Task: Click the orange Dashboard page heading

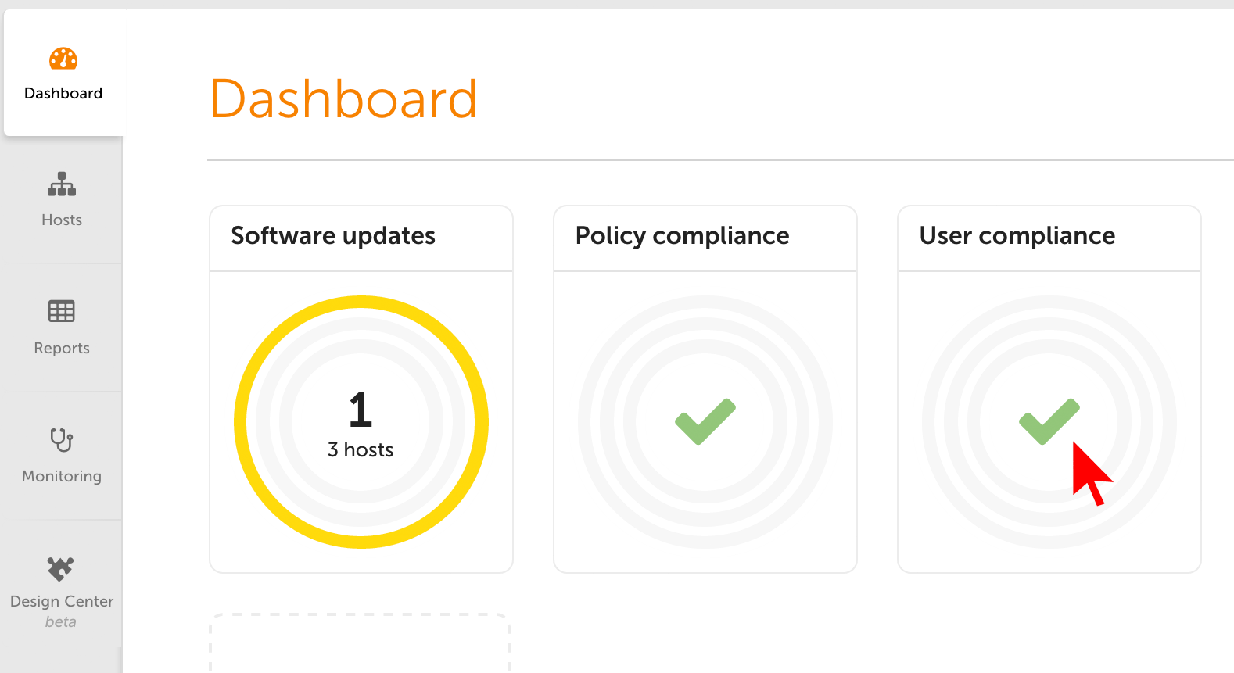Action: coord(343,99)
